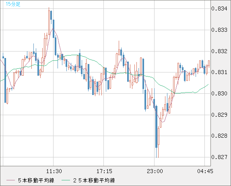Click the 0.832 price axis label
Viewport: 231px width, 186px height.
219,51
